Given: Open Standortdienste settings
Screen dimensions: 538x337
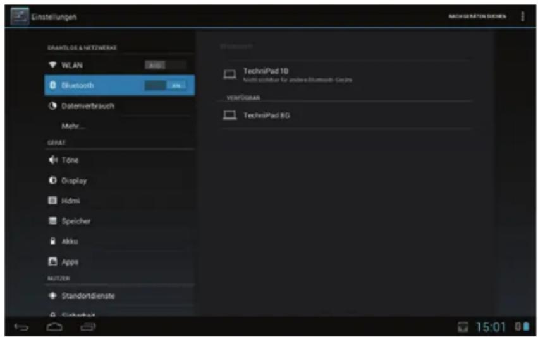Looking at the screenshot, I should point(119,295).
